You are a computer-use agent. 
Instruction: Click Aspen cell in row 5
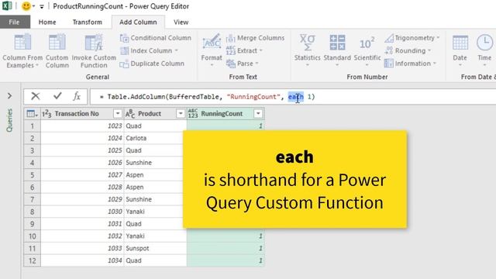pyautogui.click(x=155, y=175)
